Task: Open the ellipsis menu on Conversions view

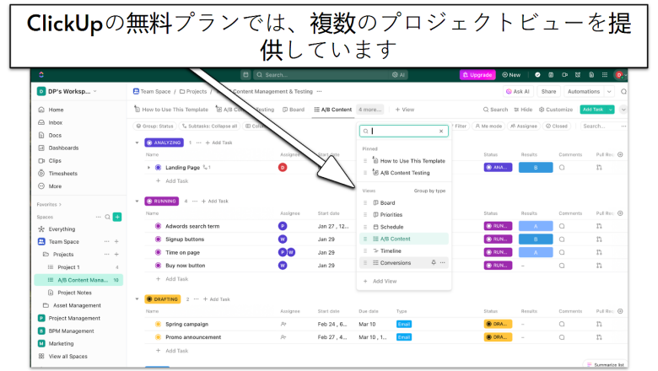Action: pos(442,262)
